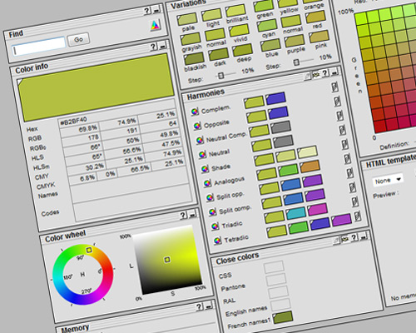The height and width of the screenshot is (333, 416).
Task: Open help for the Harmonies panel
Action: click(325, 73)
